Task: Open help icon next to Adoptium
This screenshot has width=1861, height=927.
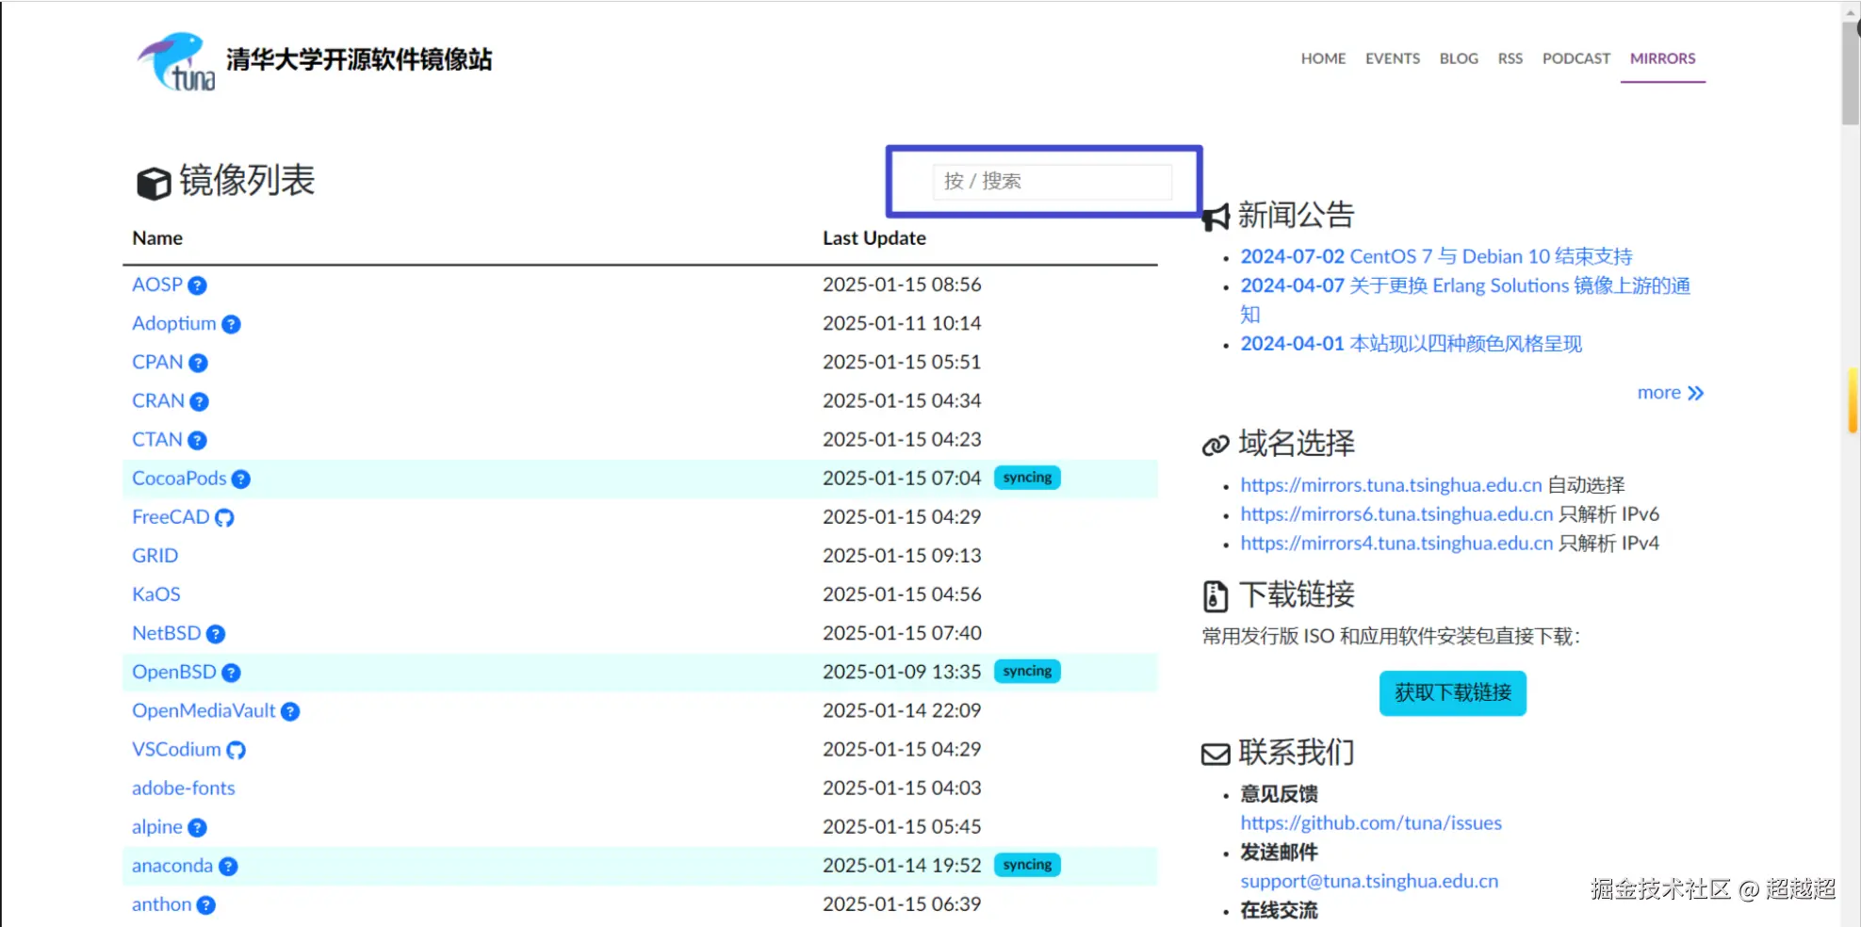Action: coord(231,324)
